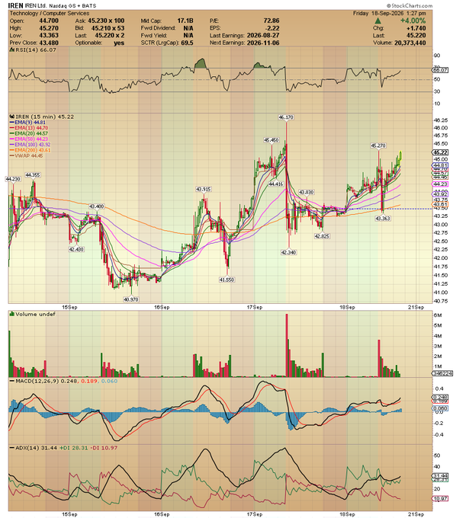Select the Volume value 20,373,440
The image size is (456, 518).
point(410,43)
